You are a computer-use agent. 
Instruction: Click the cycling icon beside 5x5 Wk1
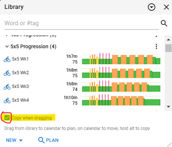pyautogui.click(x=7, y=59)
